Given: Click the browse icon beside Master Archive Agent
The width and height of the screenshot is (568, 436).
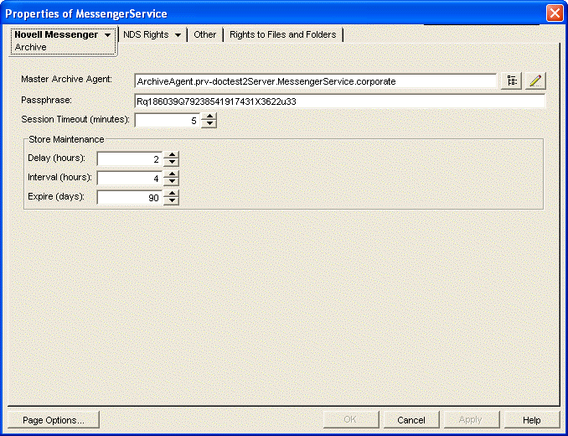Looking at the screenshot, I should tap(511, 81).
